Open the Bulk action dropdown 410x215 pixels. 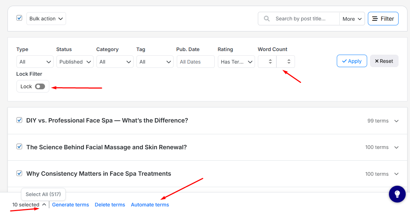(46, 19)
